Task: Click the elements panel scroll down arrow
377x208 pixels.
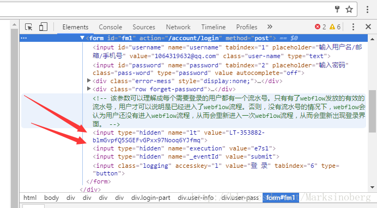Action: pos(372,187)
